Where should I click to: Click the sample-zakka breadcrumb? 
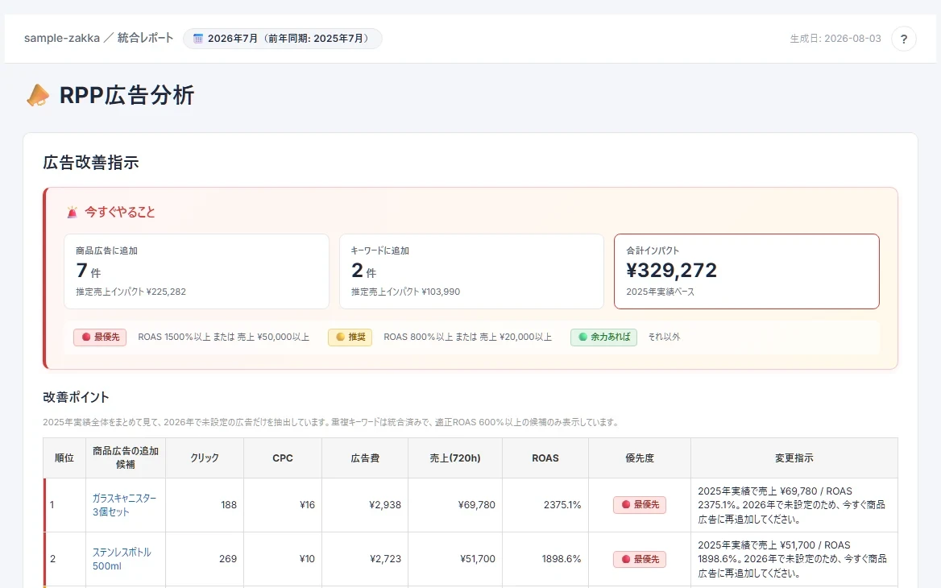(62, 39)
